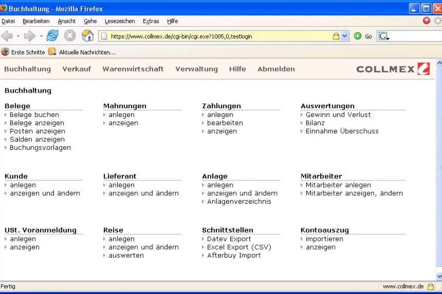Screen dimensions: 442x294
Task: Open Gewinn und Verlust report
Action: pos(338,115)
